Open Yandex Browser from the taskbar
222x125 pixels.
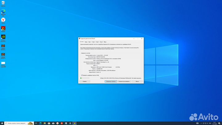click(57, 123)
